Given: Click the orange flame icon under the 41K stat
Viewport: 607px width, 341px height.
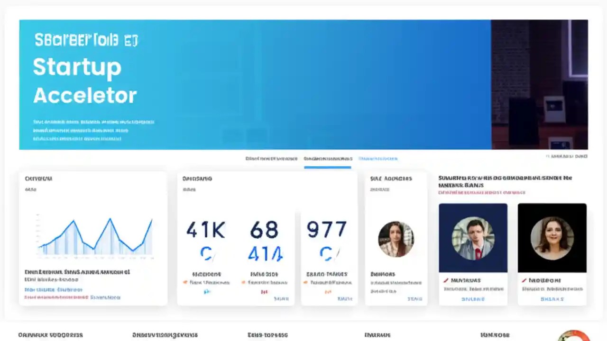Looking at the screenshot, I should point(185,282).
